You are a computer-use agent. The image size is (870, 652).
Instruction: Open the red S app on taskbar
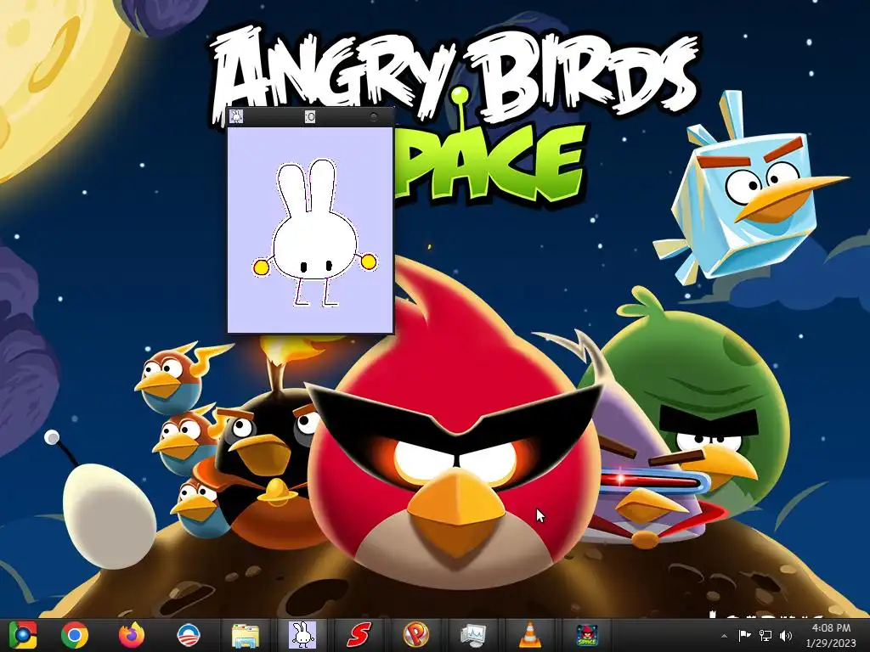[359, 635]
